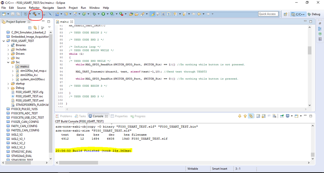Toggle the console Scroll Lock icon
The height and width of the screenshot is (173, 324).
pos(263,116)
